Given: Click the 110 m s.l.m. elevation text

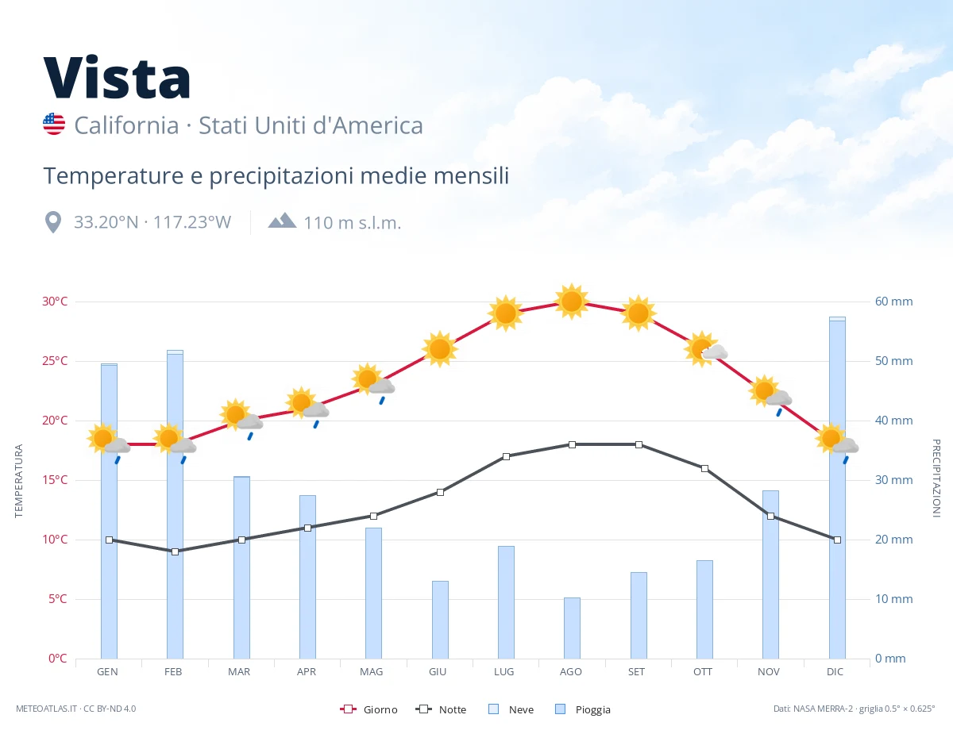Looking at the screenshot, I should (x=353, y=222).
